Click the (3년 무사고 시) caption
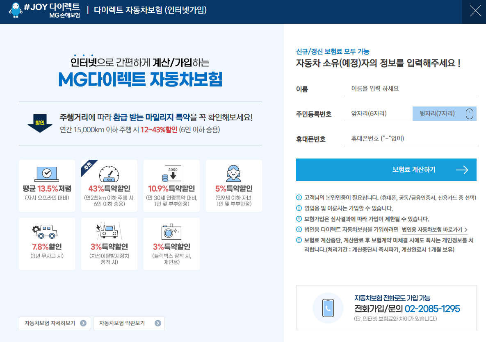The width and height of the screenshot is (486, 342). point(47,256)
